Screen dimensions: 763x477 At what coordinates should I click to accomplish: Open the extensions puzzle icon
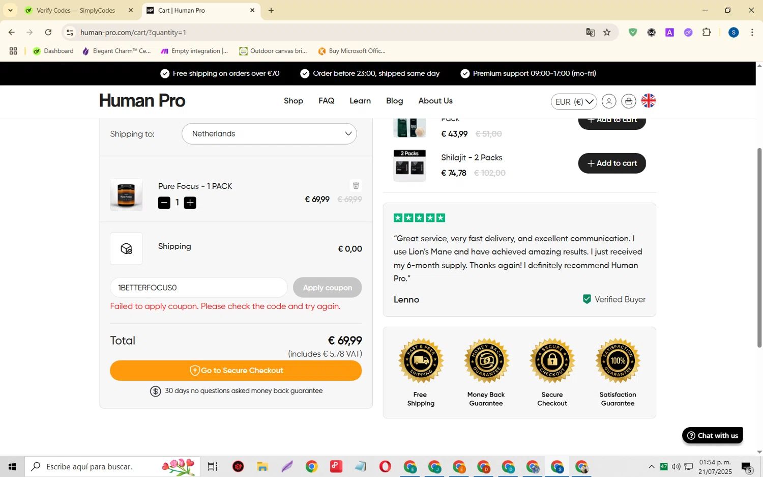tap(707, 32)
